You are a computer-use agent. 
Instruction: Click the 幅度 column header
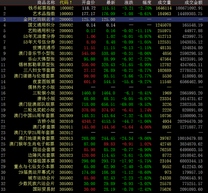147,2
